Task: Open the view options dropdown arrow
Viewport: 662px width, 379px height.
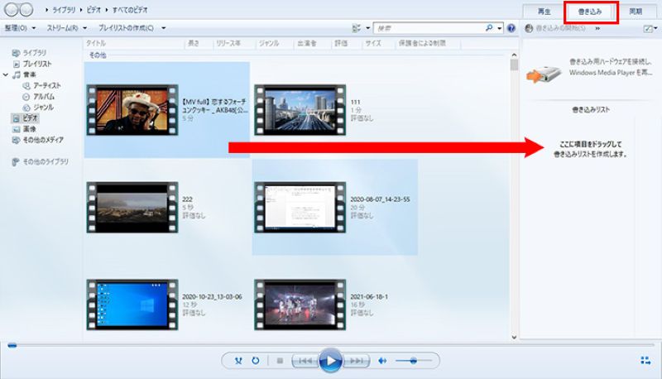Action: pos(367,28)
